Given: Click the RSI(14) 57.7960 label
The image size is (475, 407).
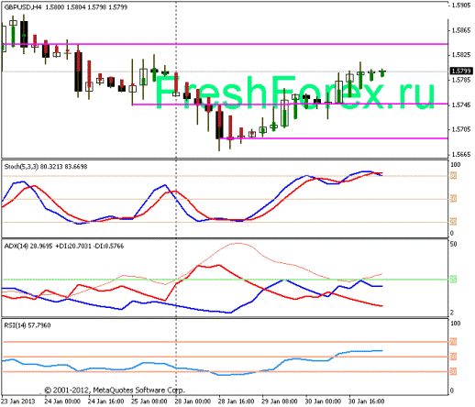Looking at the screenshot, I should click(28, 325).
